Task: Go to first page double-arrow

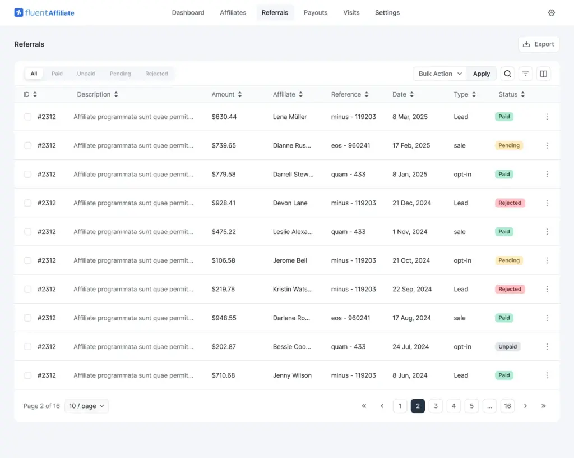Action: [x=364, y=406]
